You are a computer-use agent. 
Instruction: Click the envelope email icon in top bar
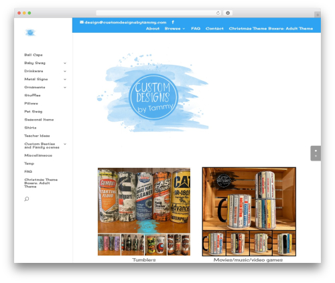(82, 22)
